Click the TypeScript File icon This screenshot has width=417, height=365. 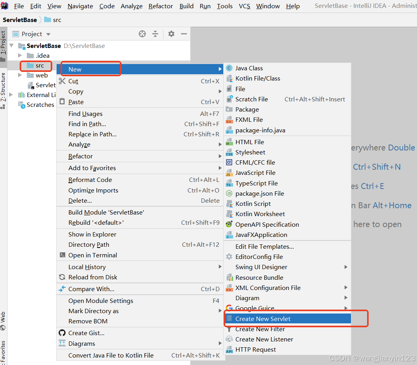pos(229,183)
